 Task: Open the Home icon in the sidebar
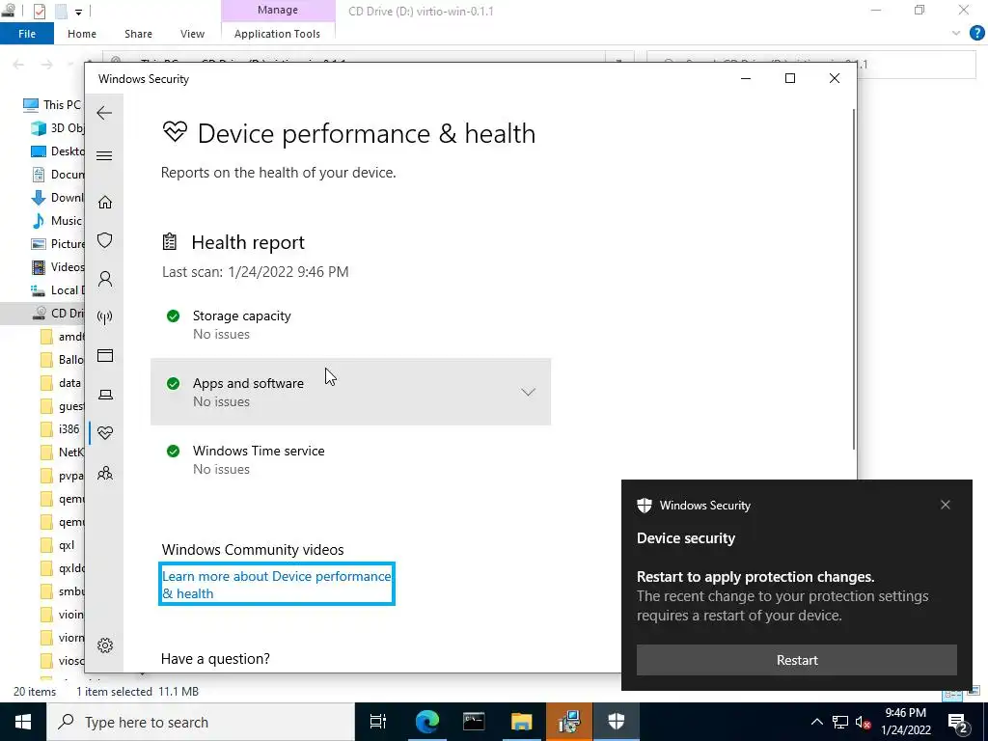tap(104, 203)
